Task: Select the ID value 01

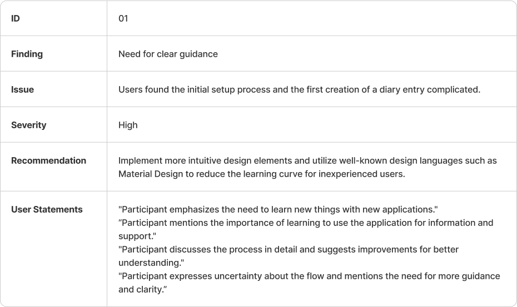Action: pos(123,18)
